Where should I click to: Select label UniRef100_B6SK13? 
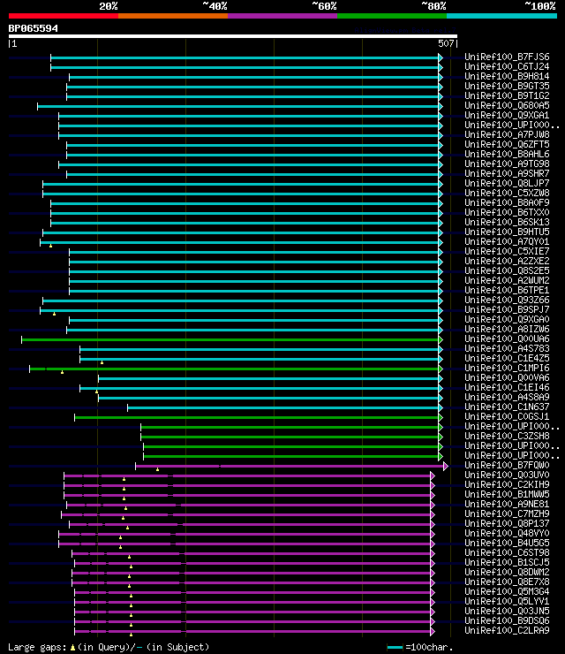[507, 223]
